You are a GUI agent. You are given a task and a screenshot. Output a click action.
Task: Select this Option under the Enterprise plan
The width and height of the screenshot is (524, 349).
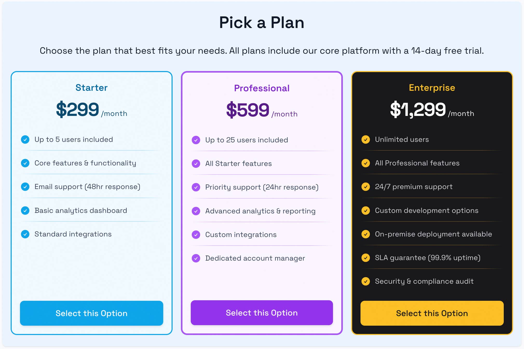pos(432,313)
